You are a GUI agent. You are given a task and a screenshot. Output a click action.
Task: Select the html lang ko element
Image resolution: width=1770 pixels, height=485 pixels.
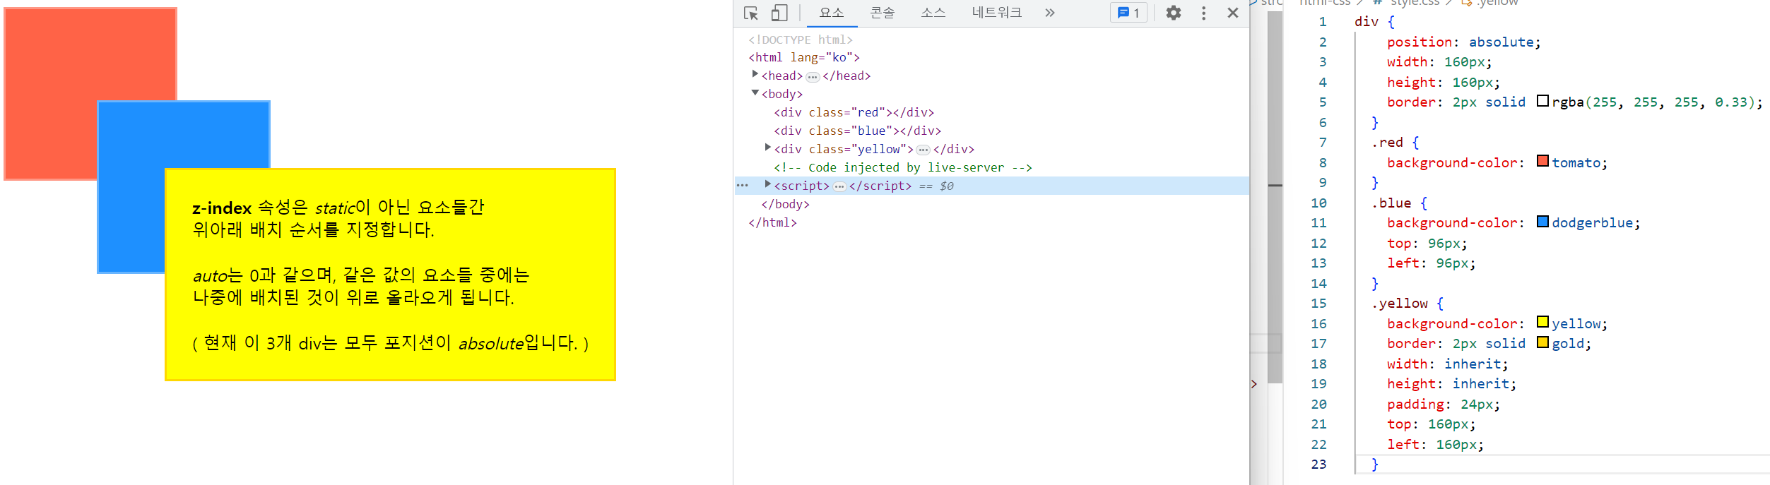click(x=804, y=57)
